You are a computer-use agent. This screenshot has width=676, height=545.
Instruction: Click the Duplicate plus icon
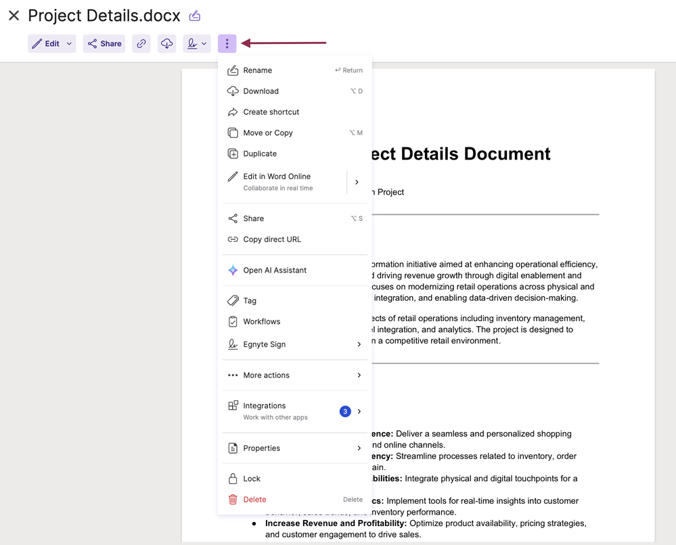pyautogui.click(x=233, y=153)
